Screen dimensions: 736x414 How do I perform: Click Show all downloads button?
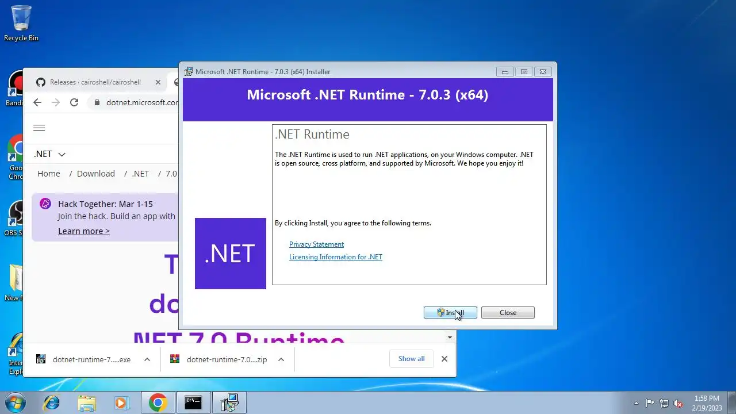(x=412, y=359)
